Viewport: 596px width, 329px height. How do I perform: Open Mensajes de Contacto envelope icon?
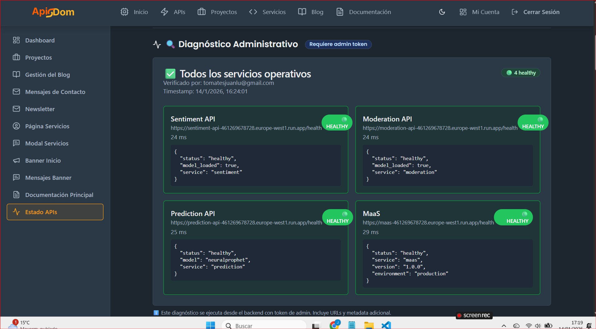[x=17, y=92]
